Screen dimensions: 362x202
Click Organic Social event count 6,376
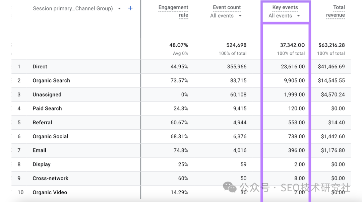pos(240,136)
